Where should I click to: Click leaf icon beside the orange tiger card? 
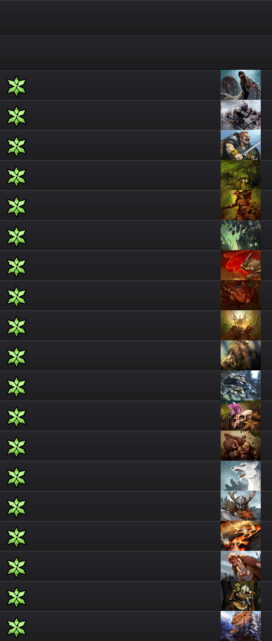pos(16,627)
